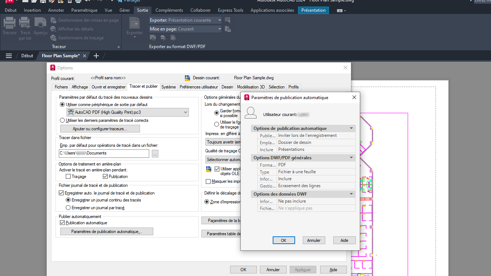Click Aide in publication settings dialog
Viewport: 491px width, 276px height.
344,240
